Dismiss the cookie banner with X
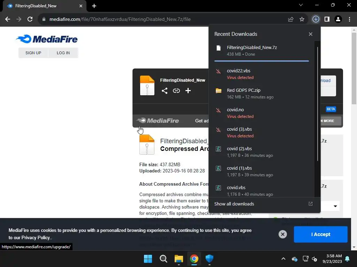Image resolution: width=357 pixels, height=267 pixels. pyautogui.click(x=282, y=234)
